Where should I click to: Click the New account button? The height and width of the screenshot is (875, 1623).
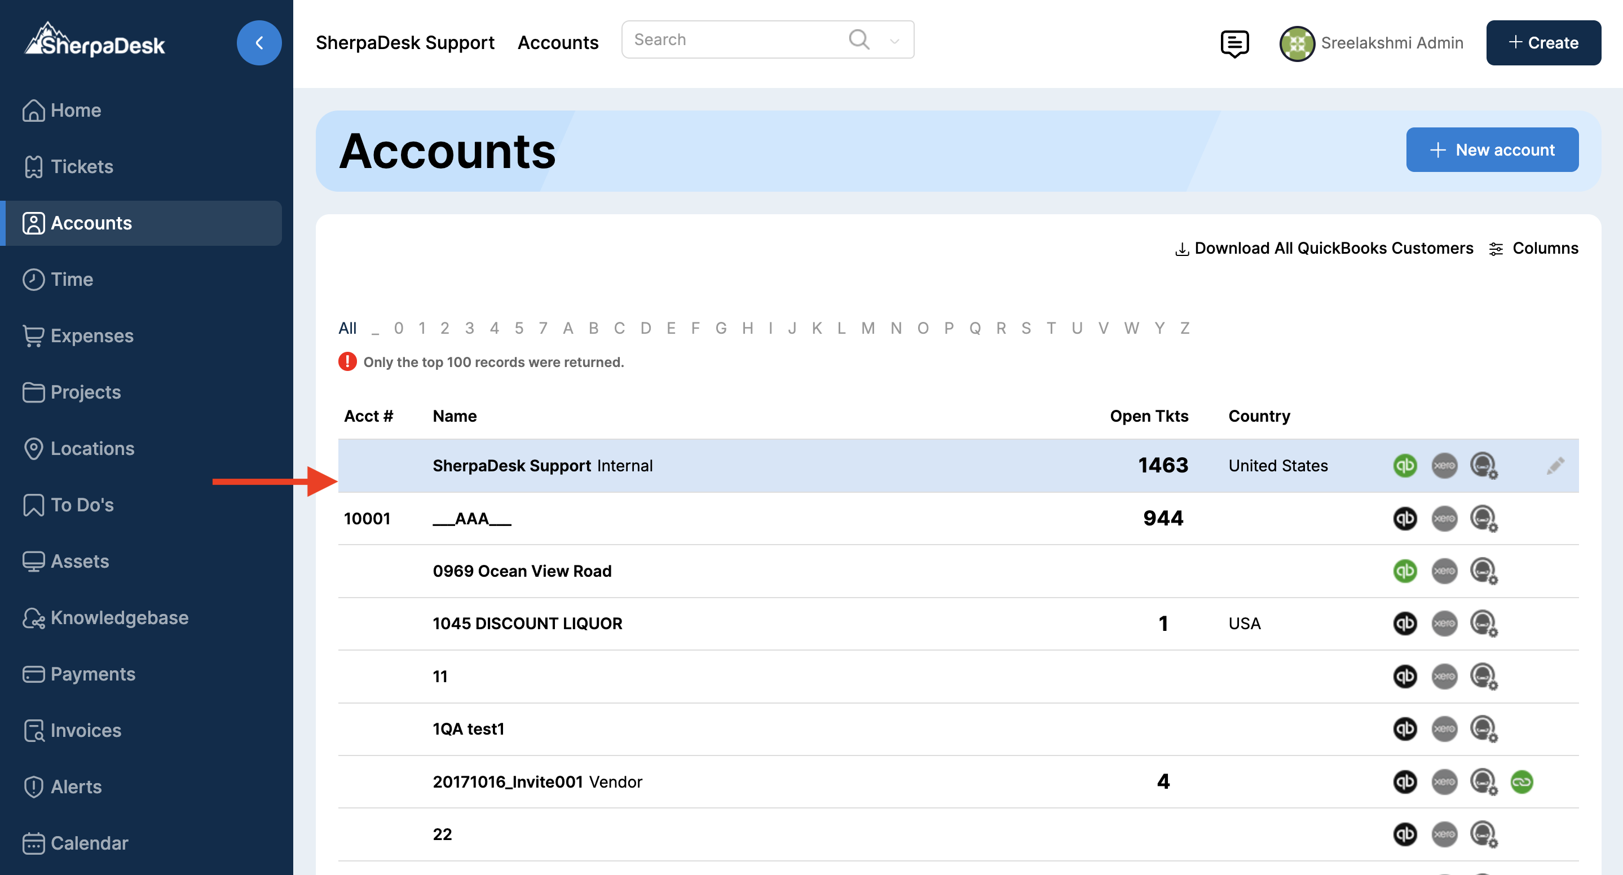tap(1491, 150)
